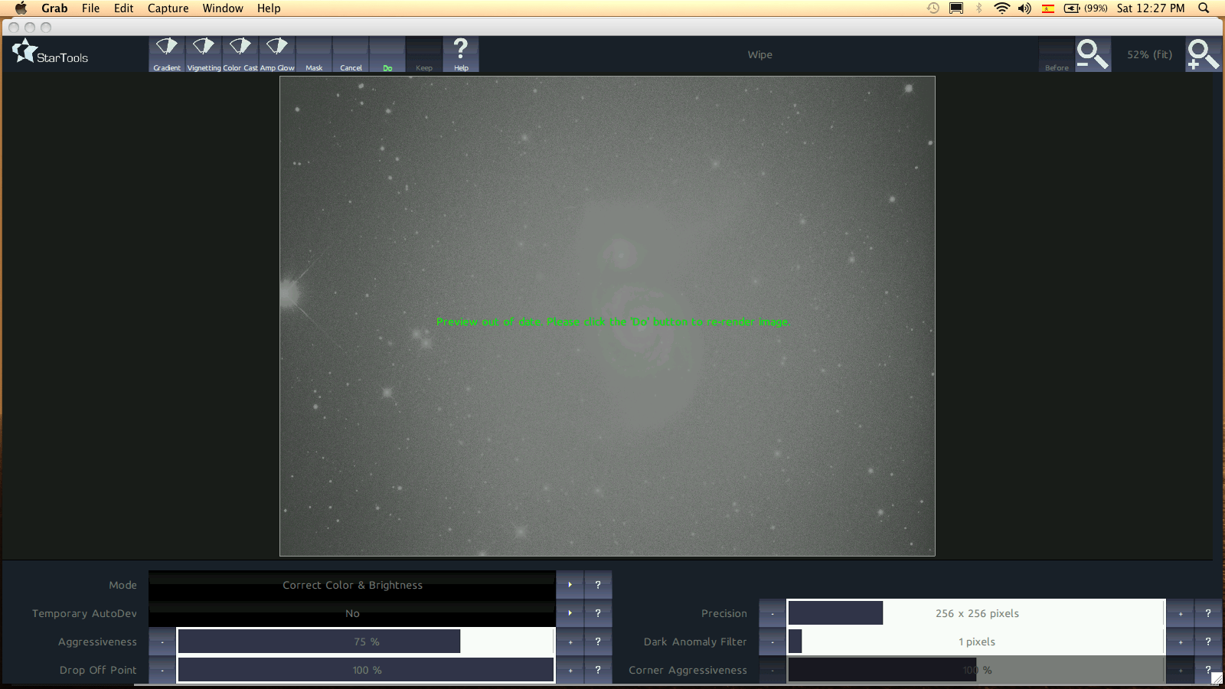Viewport: 1225px width, 689px height.
Task: Click the Cancel button
Action: tap(351, 55)
